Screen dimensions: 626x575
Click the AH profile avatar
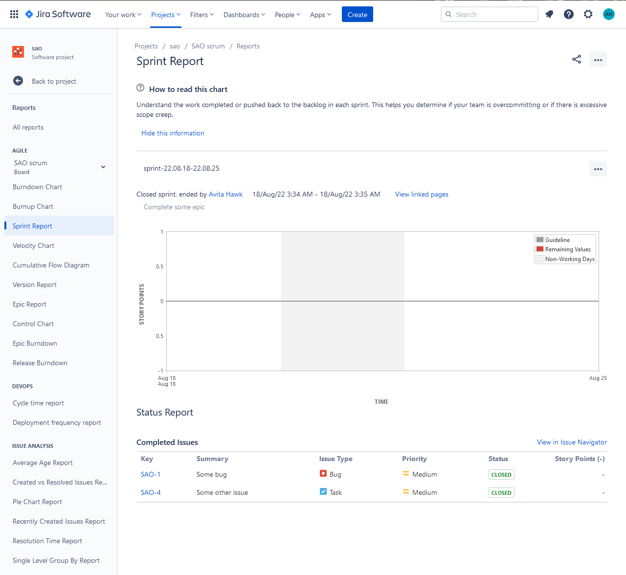(608, 14)
